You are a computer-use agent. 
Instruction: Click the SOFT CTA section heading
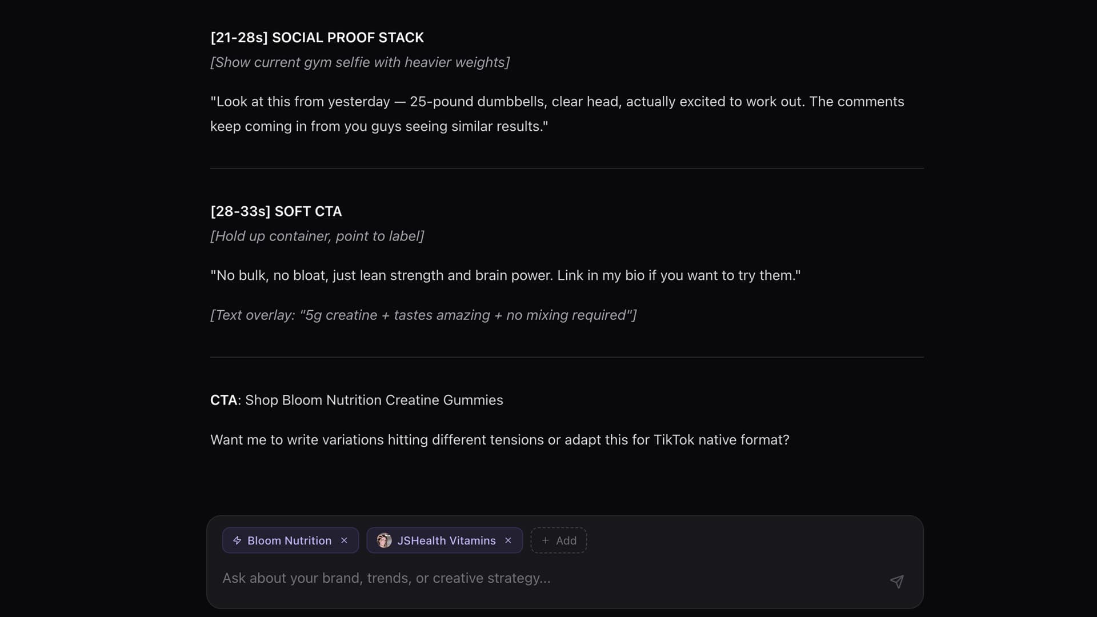tap(276, 211)
